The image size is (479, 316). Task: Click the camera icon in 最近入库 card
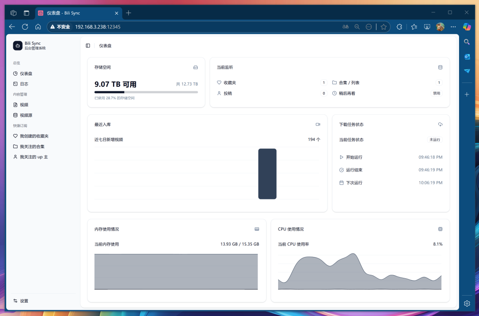pyautogui.click(x=318, y=124)
